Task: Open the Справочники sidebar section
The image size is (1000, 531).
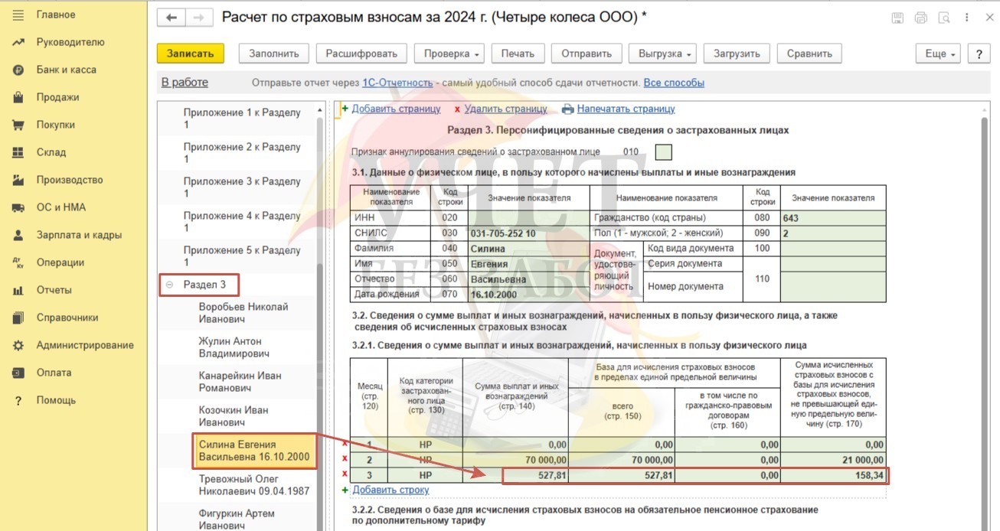Action: tap(67, 318)
